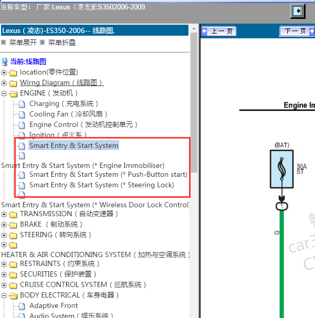Screen dimensions: 315x318
Task: Open Smart Entry (* Push-Button start) diagram
Action: click(x=108, y=175)
